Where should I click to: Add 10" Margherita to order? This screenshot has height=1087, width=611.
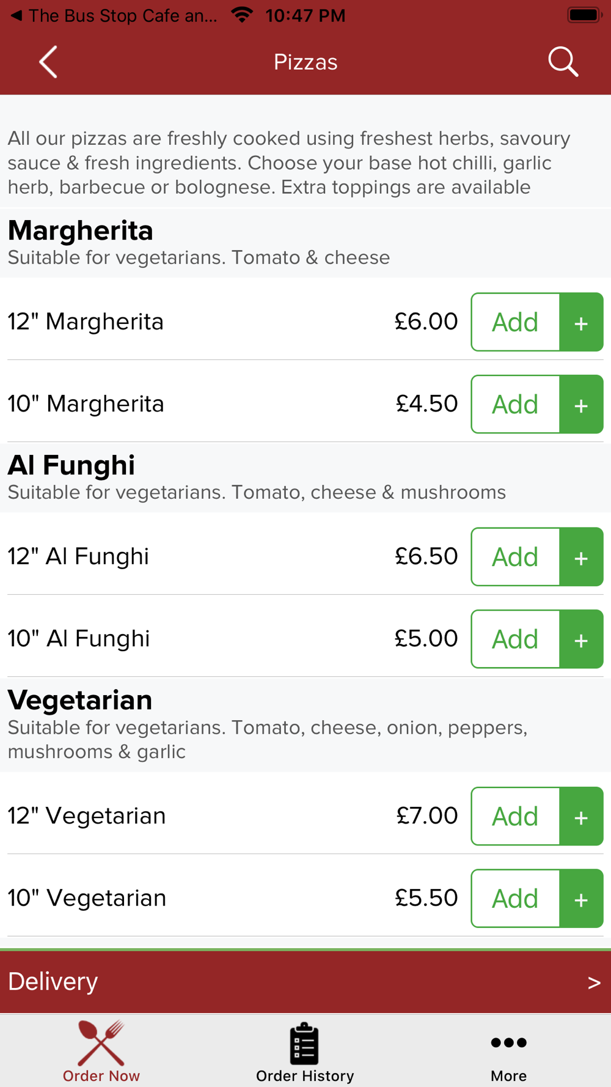coord(516,404)
